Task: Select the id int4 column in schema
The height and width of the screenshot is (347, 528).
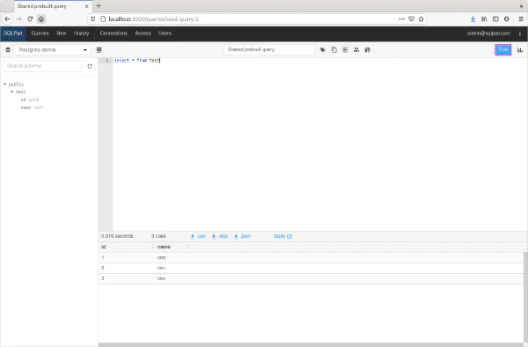Action: tap(30, 100)
